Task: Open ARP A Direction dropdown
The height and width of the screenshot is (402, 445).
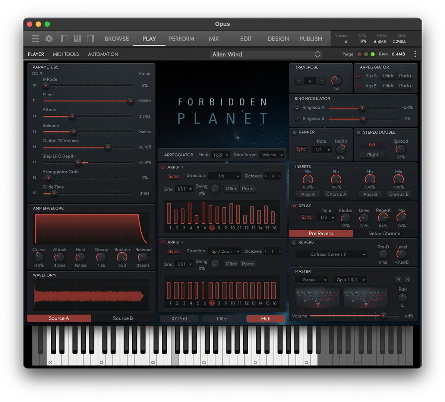Action: click(224, 176)
